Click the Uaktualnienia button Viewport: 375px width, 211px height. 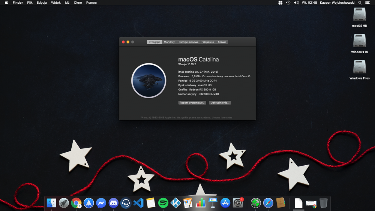(220, 103)
